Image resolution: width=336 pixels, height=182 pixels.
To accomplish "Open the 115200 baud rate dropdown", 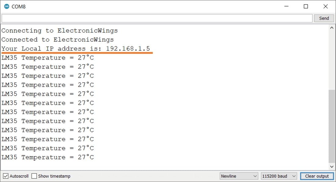I will [279, 176].
